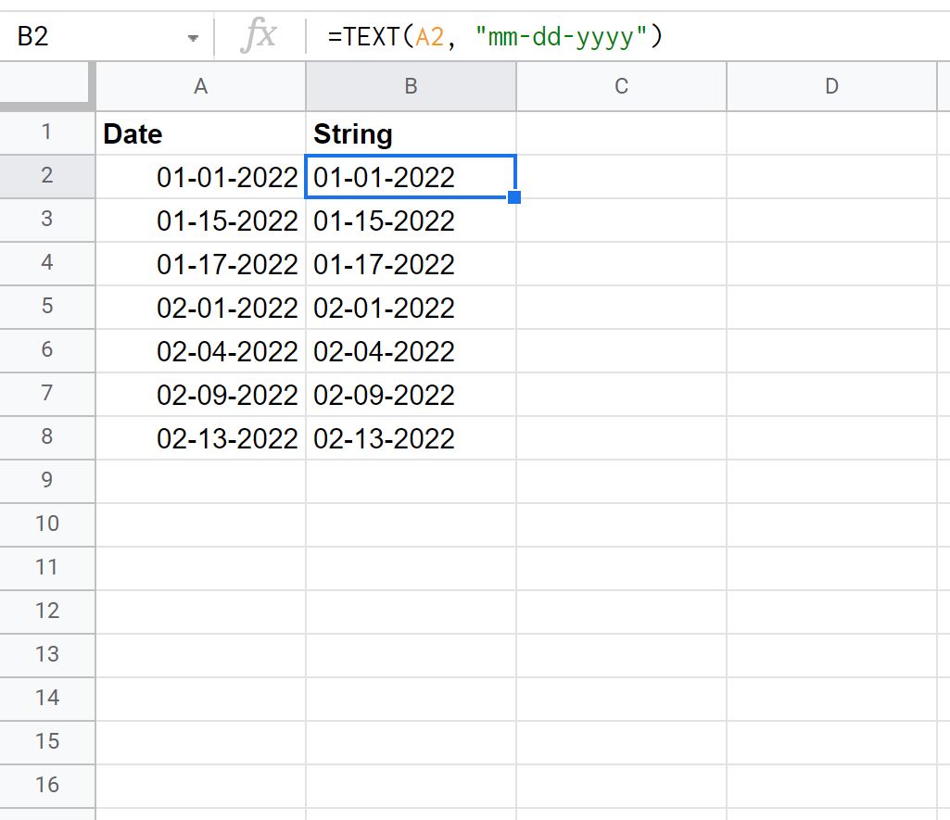The image size is (950, 820).
Task: Click the String header cell
Action: tap(411, 133)
